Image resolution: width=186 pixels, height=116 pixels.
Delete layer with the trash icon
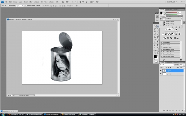click(x=182, y=111)
